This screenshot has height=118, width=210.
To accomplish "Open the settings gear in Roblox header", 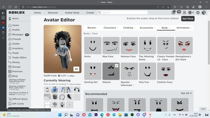I will [x=198, y=12].
